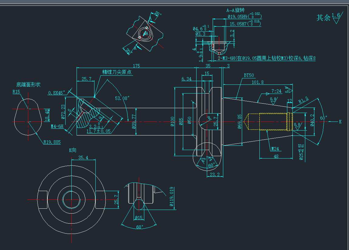Select the R19.885 radius label
Screen dimensions: 349x250
coord(52,142)
